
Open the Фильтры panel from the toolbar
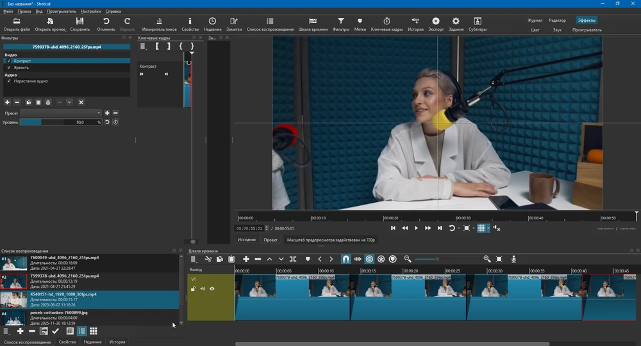click(340, 24)
